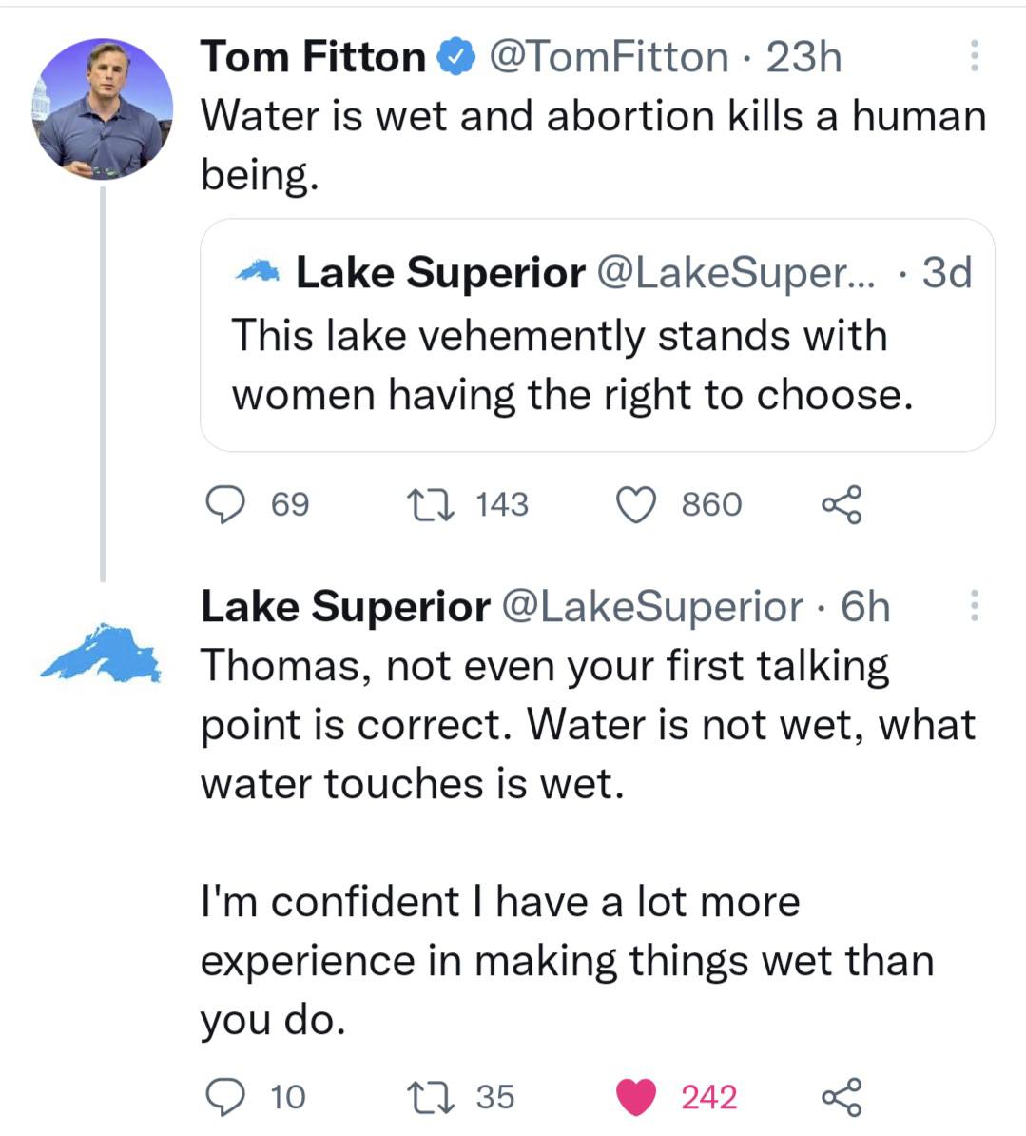Viewport: 1026px width, 1136px height.
Task: Click the 6h timestamp on Lake Superior's reply
Action: tap(865, 606)
